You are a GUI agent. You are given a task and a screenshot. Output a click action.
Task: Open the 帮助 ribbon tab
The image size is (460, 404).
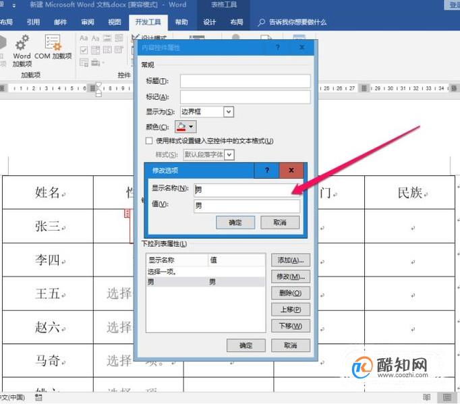tap(181, 22)
